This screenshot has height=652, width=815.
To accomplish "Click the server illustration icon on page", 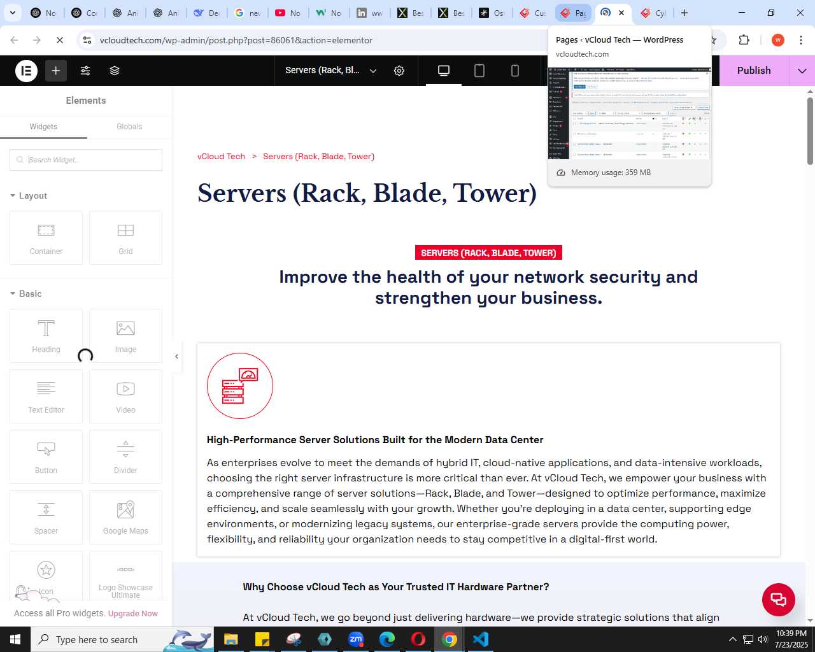I will click(240, 386).
